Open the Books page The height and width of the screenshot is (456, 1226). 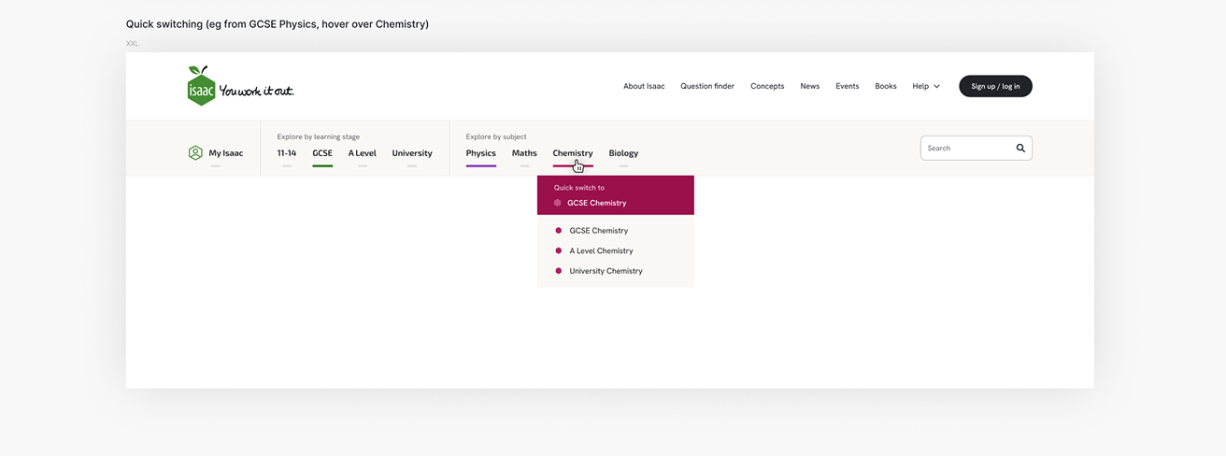[x=886, y=86]
